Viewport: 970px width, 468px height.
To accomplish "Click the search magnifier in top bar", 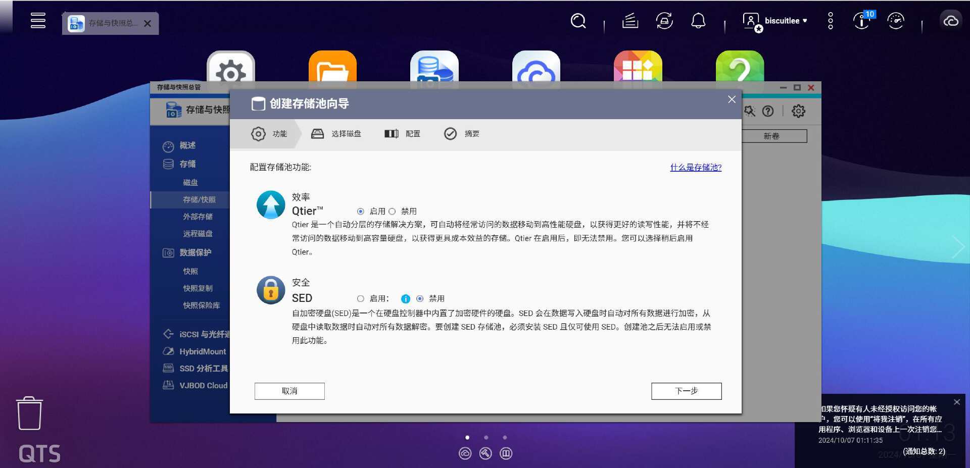I will pos(578,21).
